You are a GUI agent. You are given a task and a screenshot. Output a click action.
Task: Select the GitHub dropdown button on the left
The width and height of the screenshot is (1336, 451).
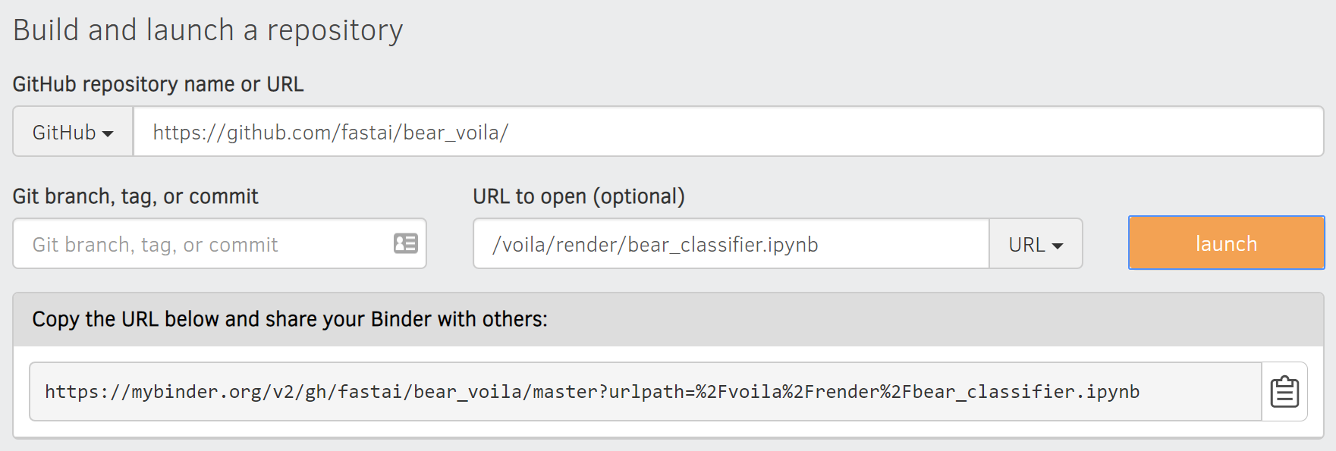click(x=72, y=130)
